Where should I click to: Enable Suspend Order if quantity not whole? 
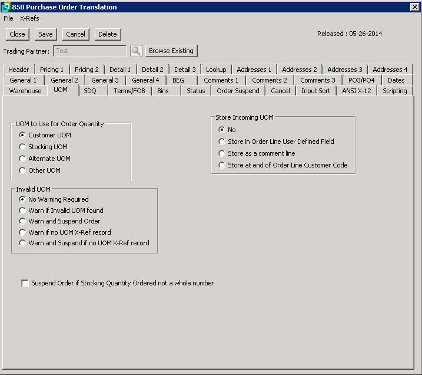point(25,284)
